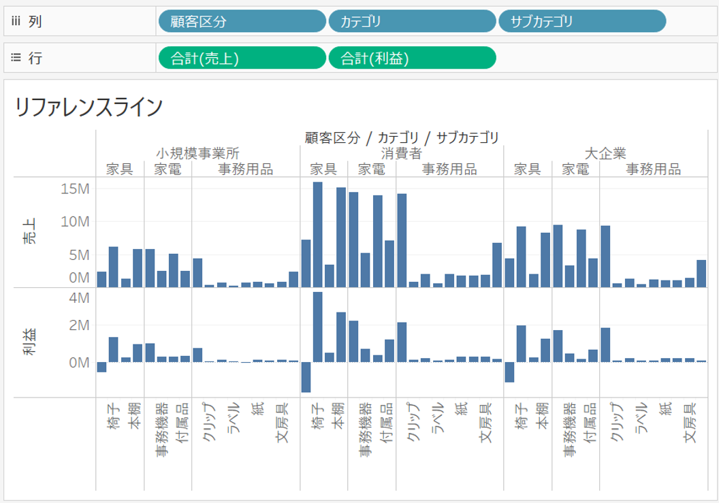This screenshot has height=503, width=719.
Task: Click the 椅子 label under 小規模事業所
Action: (113, 415)
